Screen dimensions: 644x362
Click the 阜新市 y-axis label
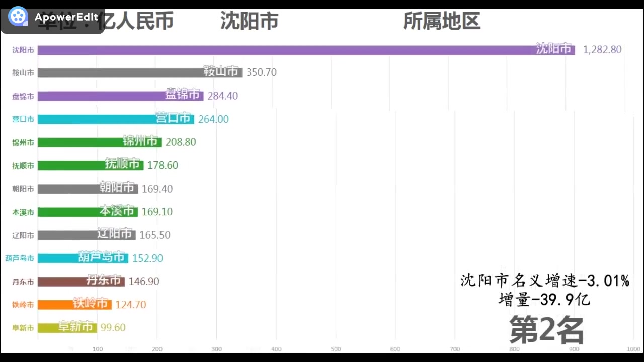[23, 328]
